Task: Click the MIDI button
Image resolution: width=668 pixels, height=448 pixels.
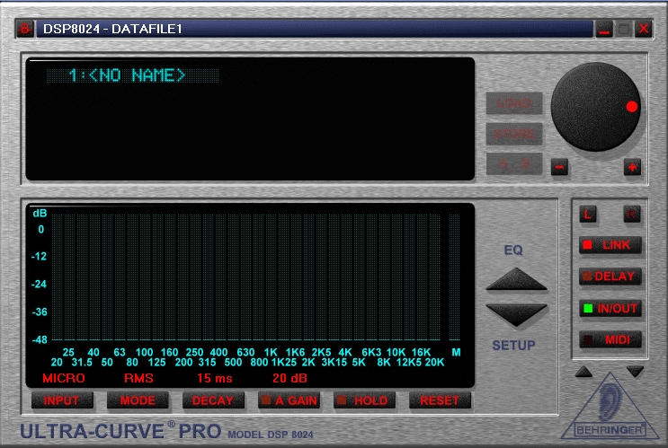Action: tap(610, 340)
